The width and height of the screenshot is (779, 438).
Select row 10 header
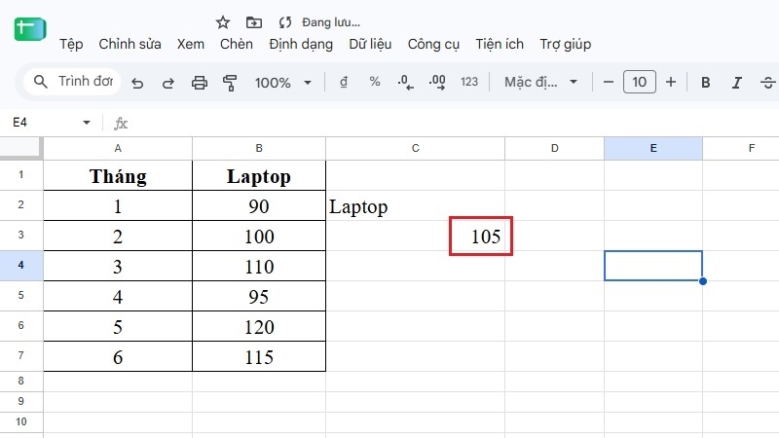[21, 421]
